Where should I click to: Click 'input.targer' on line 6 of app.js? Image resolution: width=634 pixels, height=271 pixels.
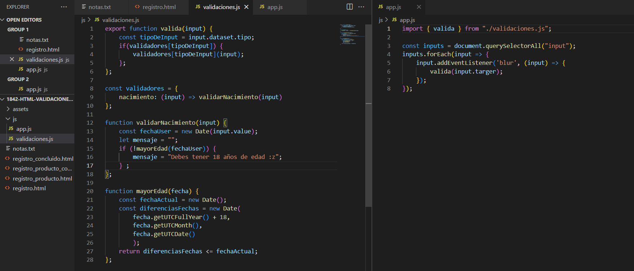(x=475, y=71)
